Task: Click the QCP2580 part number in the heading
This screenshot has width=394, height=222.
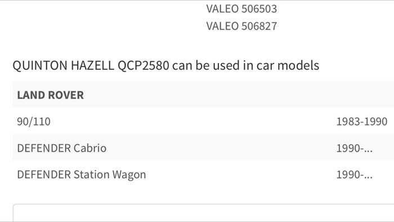Action: [143, 65]
